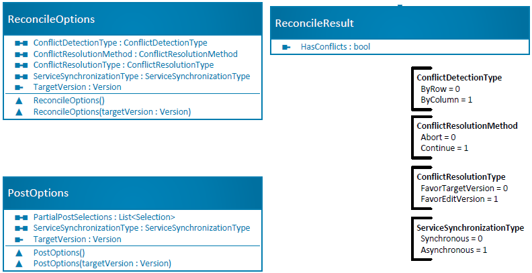Select the ReconcileOptions class header
The image size is (532, 273).
[x=132, y=19]
